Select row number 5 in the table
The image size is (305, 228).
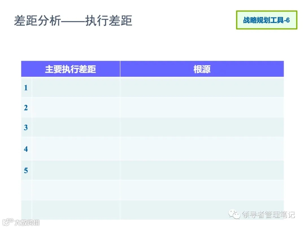[26, 170]
